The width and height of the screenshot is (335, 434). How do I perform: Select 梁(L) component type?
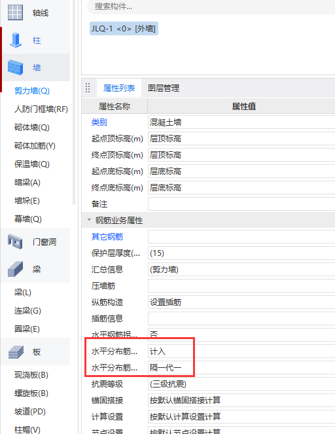[x=23, y=293]
